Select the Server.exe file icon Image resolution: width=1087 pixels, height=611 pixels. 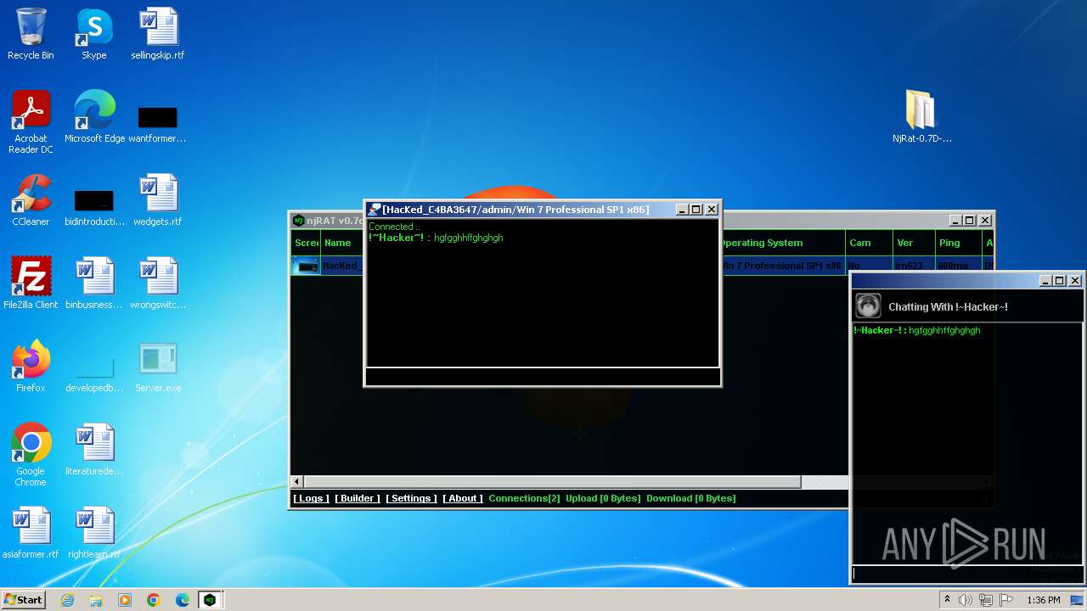pyautogui.click(x=158, y=367)
